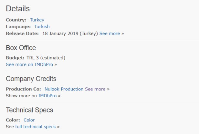Click the bold Release Date label
The height and width of the screenshot is (134, 199).
coord(22,33)
